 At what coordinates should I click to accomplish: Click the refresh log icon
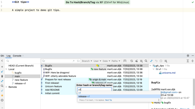tap(132, 61)
